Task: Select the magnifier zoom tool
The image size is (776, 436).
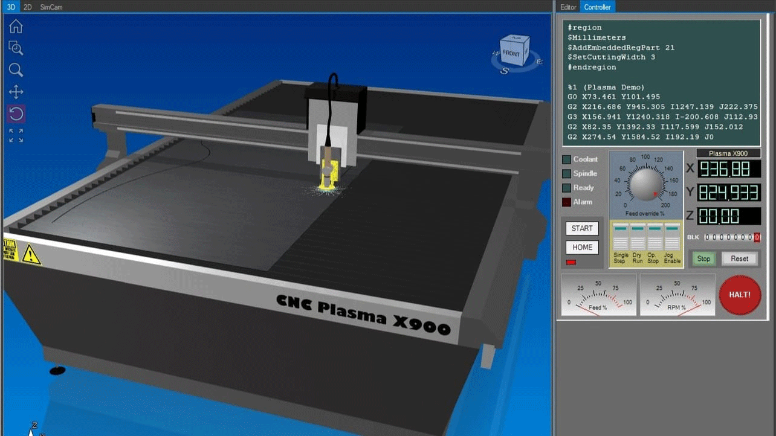Action: coord(16,69)
